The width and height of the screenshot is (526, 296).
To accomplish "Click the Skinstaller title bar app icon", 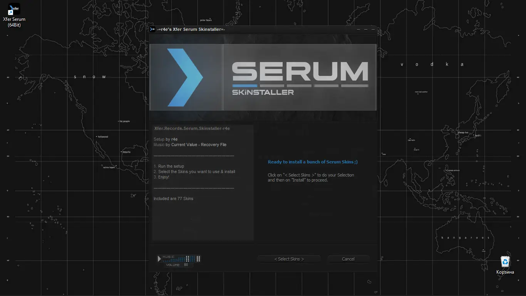I will click(x=152, y=29).
